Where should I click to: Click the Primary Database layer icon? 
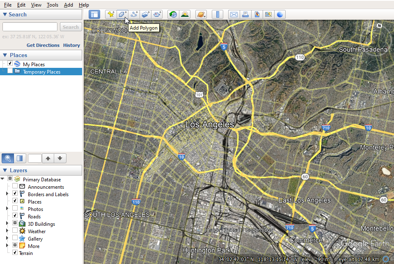[x=17, y=179]
